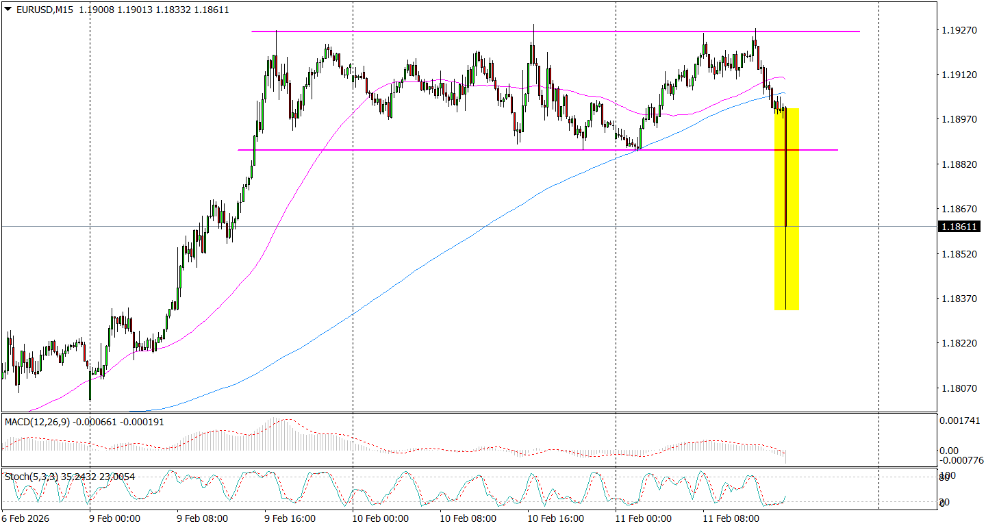986x528 pixels.
Task: Select the lower magenta horizontal support line
Action: click(411, 149)
